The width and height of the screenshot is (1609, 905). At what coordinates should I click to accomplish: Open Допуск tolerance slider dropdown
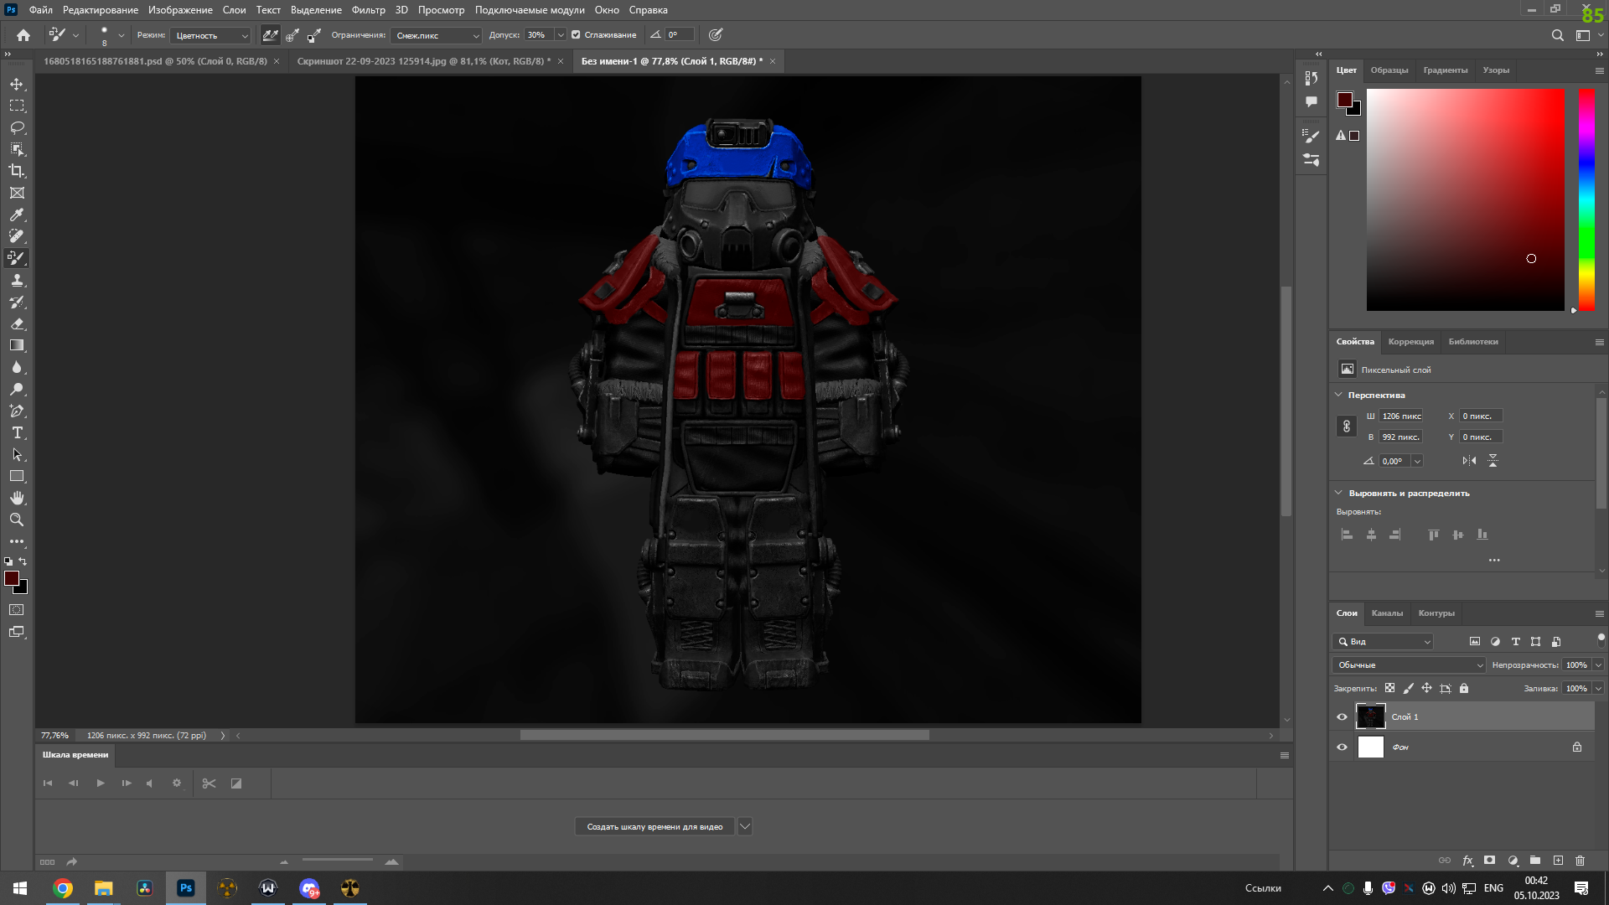(x=561, y=35)
